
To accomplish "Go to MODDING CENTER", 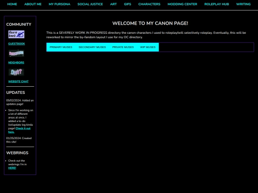I will pyautogui.click(x=183, y=4).
